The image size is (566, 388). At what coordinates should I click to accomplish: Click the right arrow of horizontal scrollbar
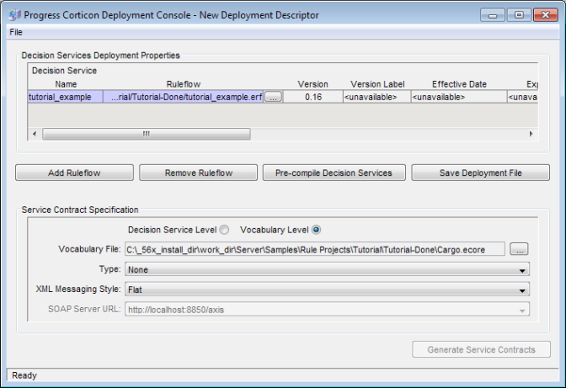531,134
